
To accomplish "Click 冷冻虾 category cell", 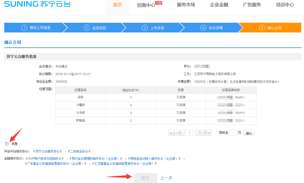I will (x=81, y=113).
